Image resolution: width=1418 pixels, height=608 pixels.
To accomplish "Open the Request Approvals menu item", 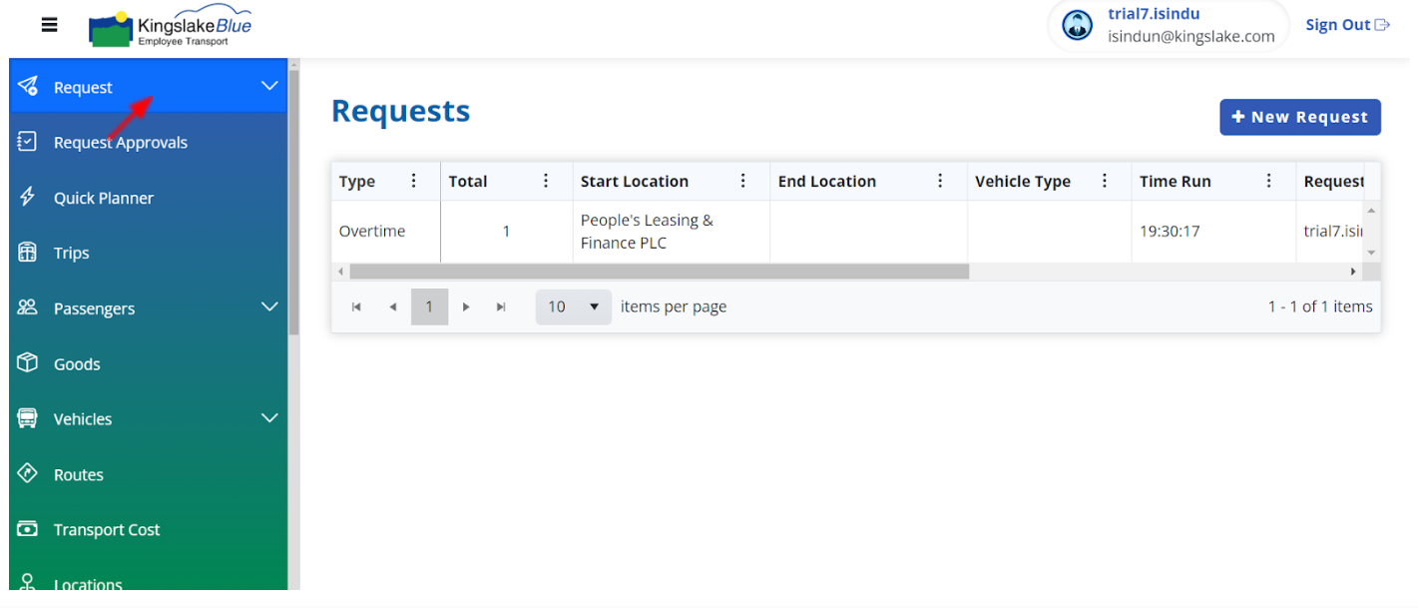I will 148,142.
